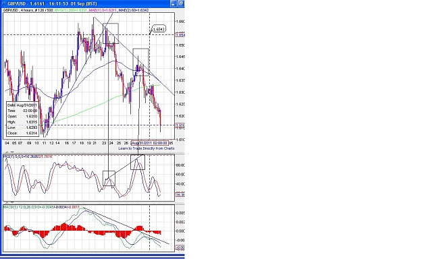This screenshot has width=422, height=259.
Task: Click the #126 / 500 bar count label
Action: pos(44,10)
